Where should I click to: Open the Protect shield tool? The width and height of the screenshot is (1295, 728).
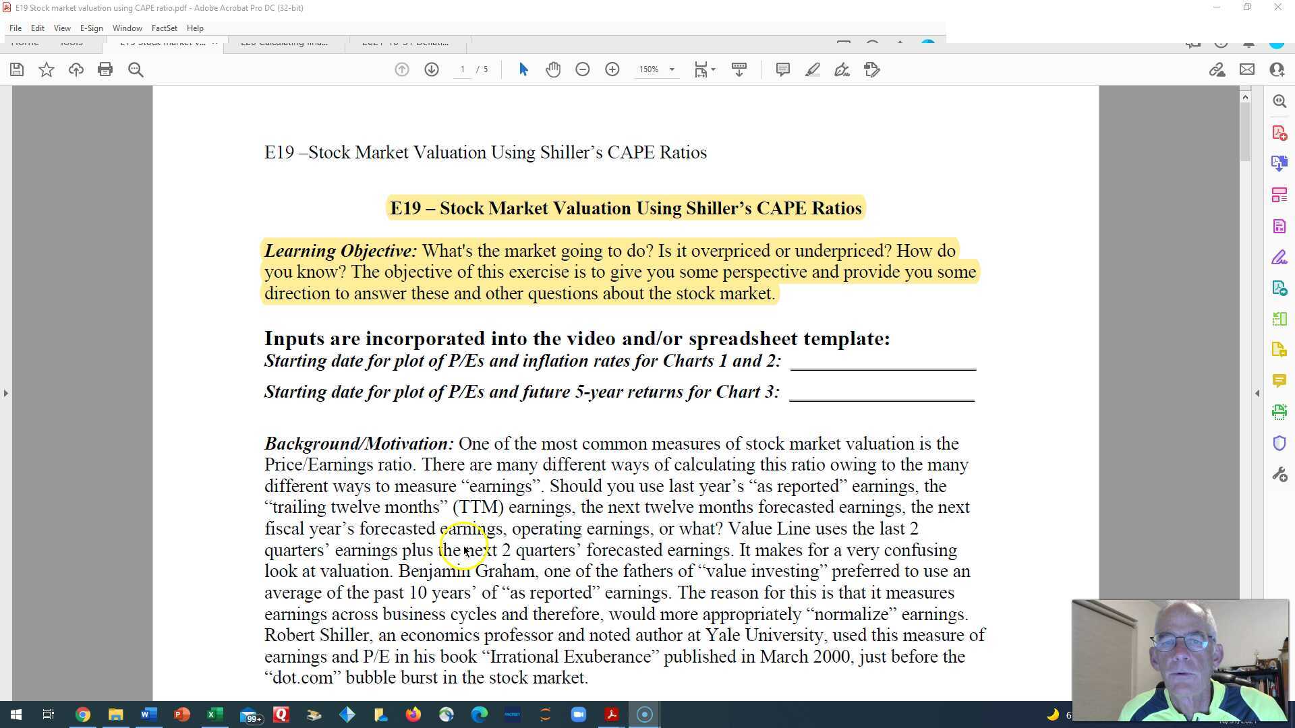point(1279,443)
